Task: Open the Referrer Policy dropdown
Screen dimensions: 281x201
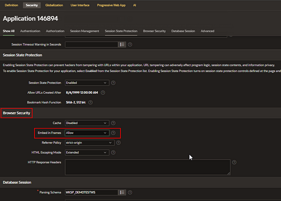Action: (x=90, y=143)
